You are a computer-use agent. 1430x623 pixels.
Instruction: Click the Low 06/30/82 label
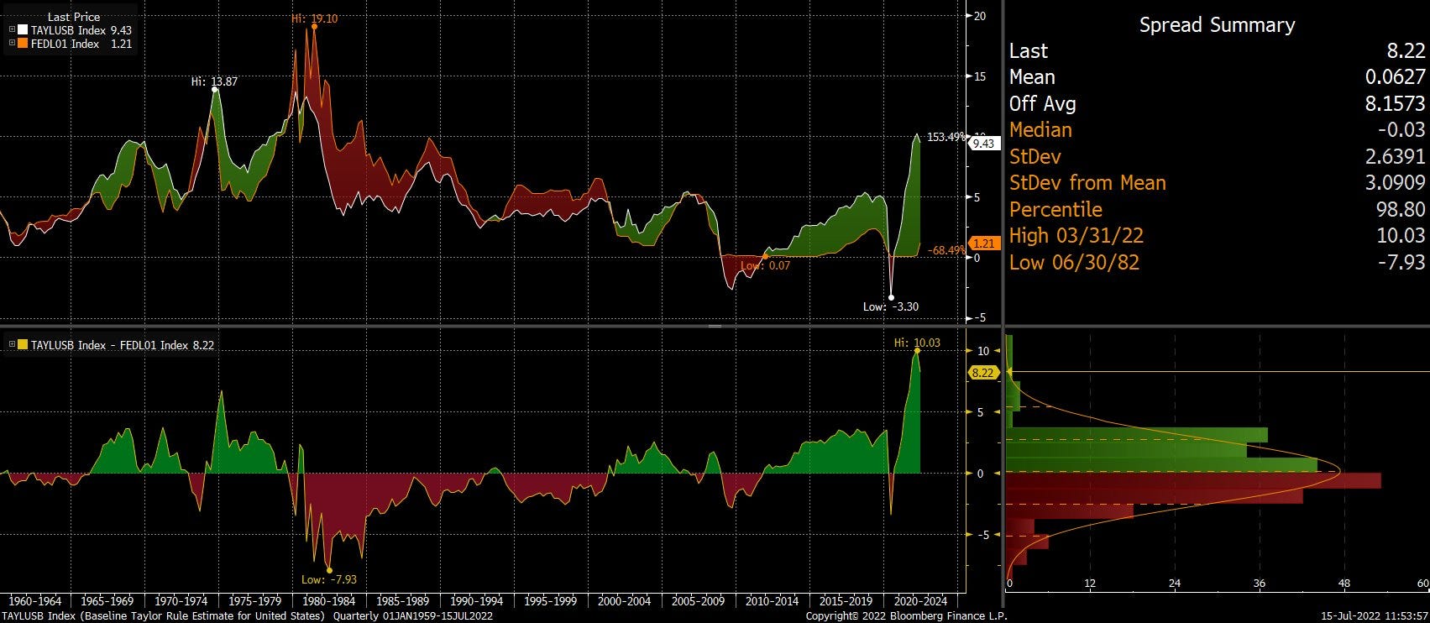[x=1074, y=263]
